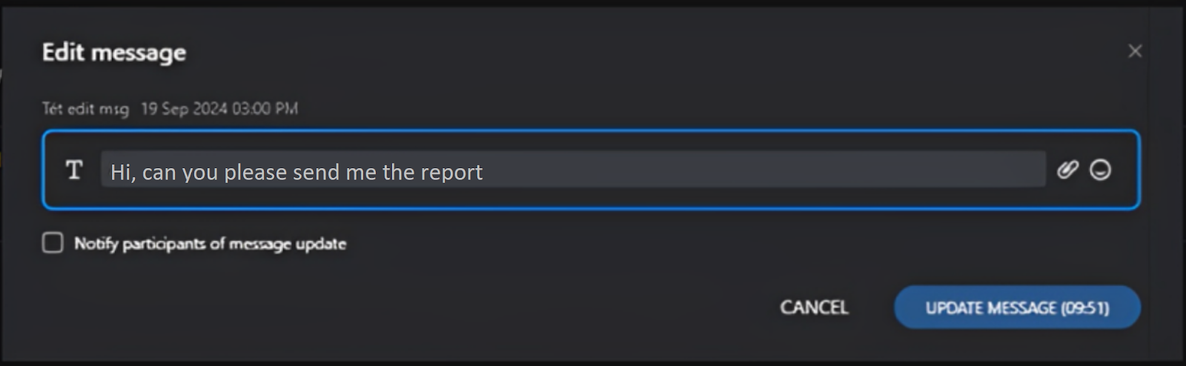Click the 'Edit message' dialog title
Screen dimensions: 1186x366
coord(114,53)
